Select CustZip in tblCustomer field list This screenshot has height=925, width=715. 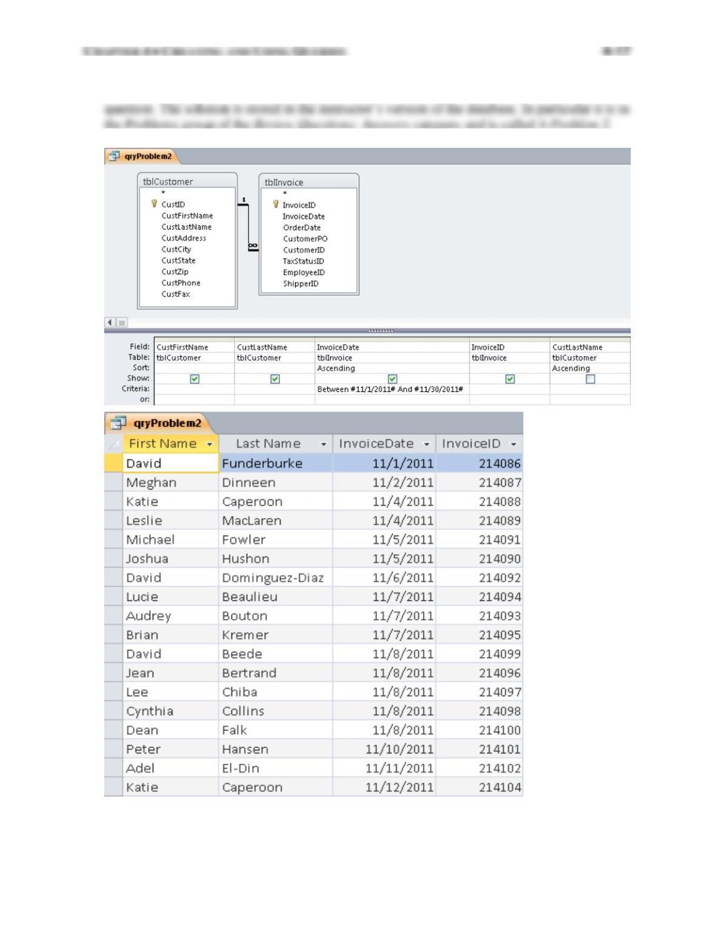[x=175, y=271]
